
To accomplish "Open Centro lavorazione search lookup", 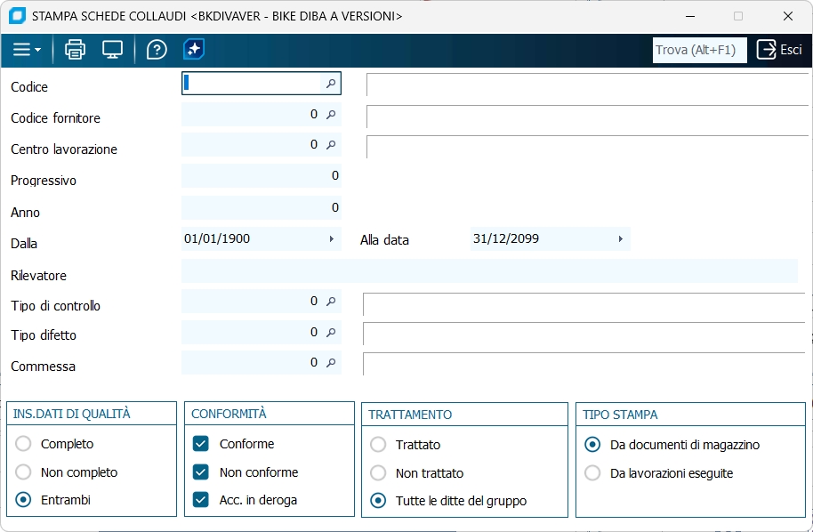I will click(330, 145).
